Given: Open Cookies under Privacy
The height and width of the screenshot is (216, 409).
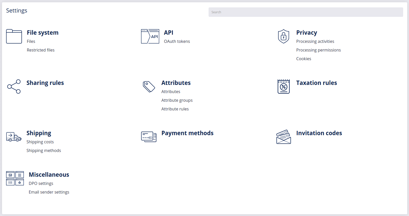Looking at the screenshot, I should (x=304, y=59).
